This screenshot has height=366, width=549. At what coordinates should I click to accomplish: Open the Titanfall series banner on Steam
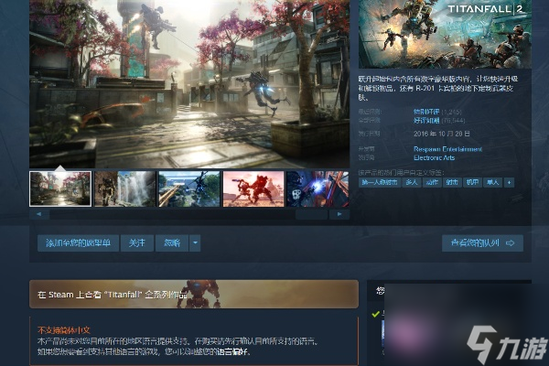click(194, 295)
